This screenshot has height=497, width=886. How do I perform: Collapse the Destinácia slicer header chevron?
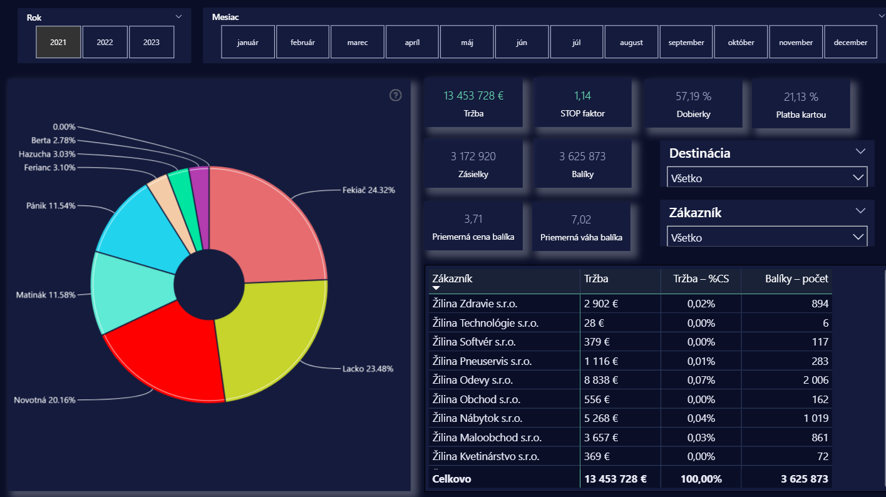pyautogui.click(x=860, y=151)
